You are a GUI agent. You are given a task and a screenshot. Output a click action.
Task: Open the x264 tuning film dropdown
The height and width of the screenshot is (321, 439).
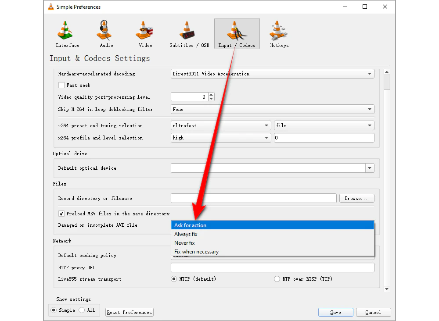coord(324,125)
